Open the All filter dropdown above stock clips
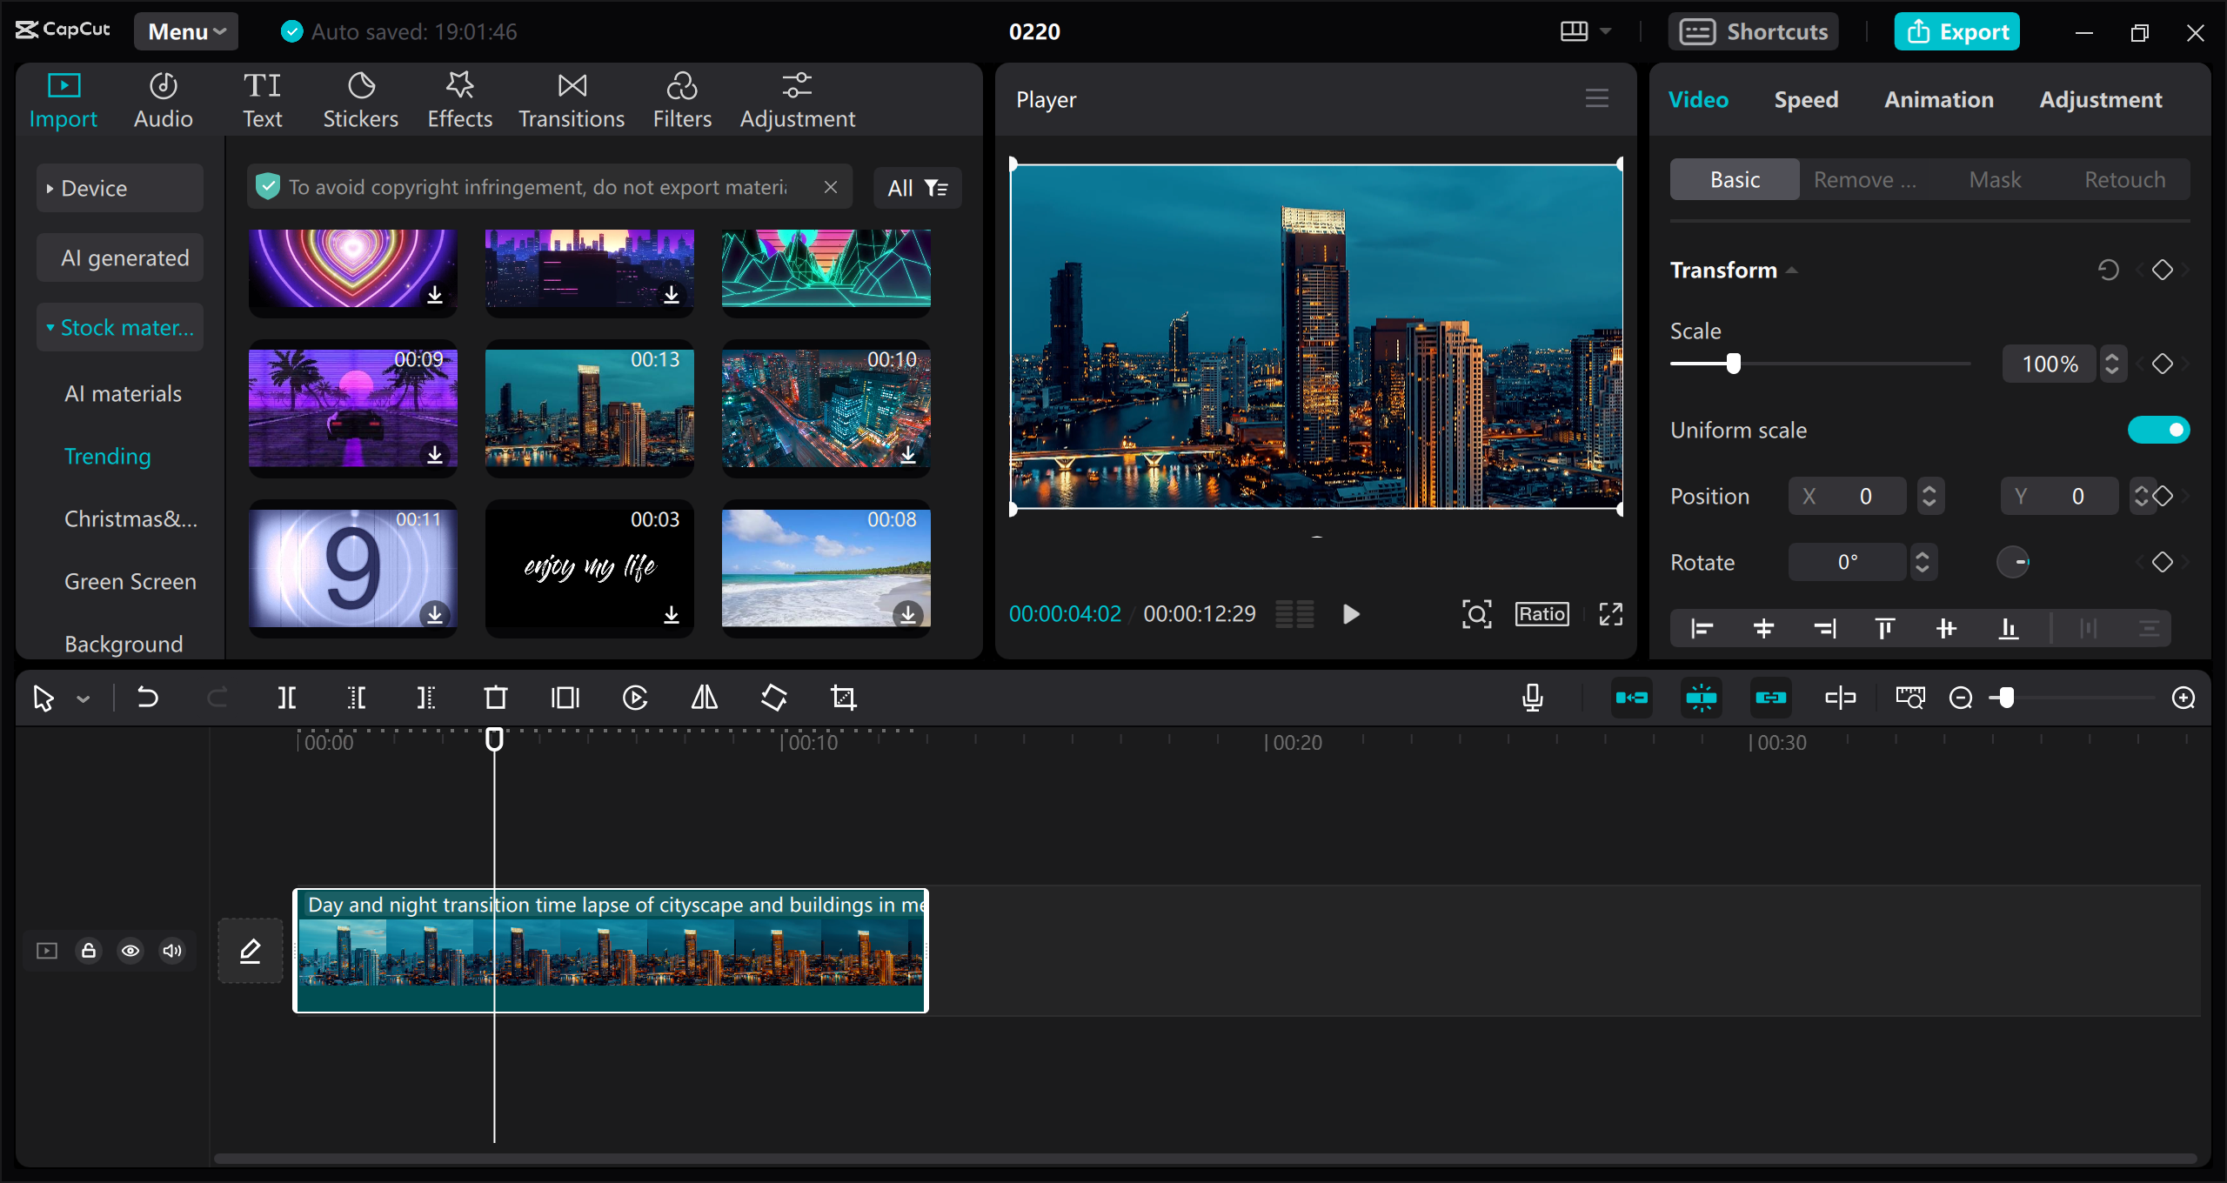 tap(916, 187)
